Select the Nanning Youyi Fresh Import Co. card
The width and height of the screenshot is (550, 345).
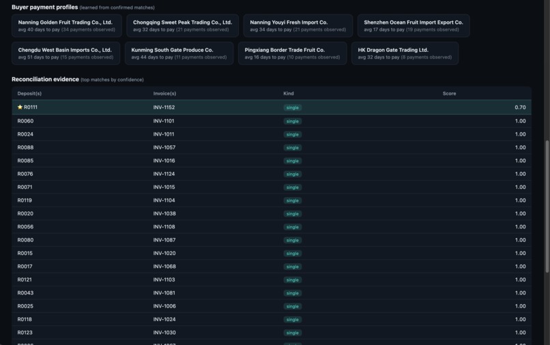(298, 26)
